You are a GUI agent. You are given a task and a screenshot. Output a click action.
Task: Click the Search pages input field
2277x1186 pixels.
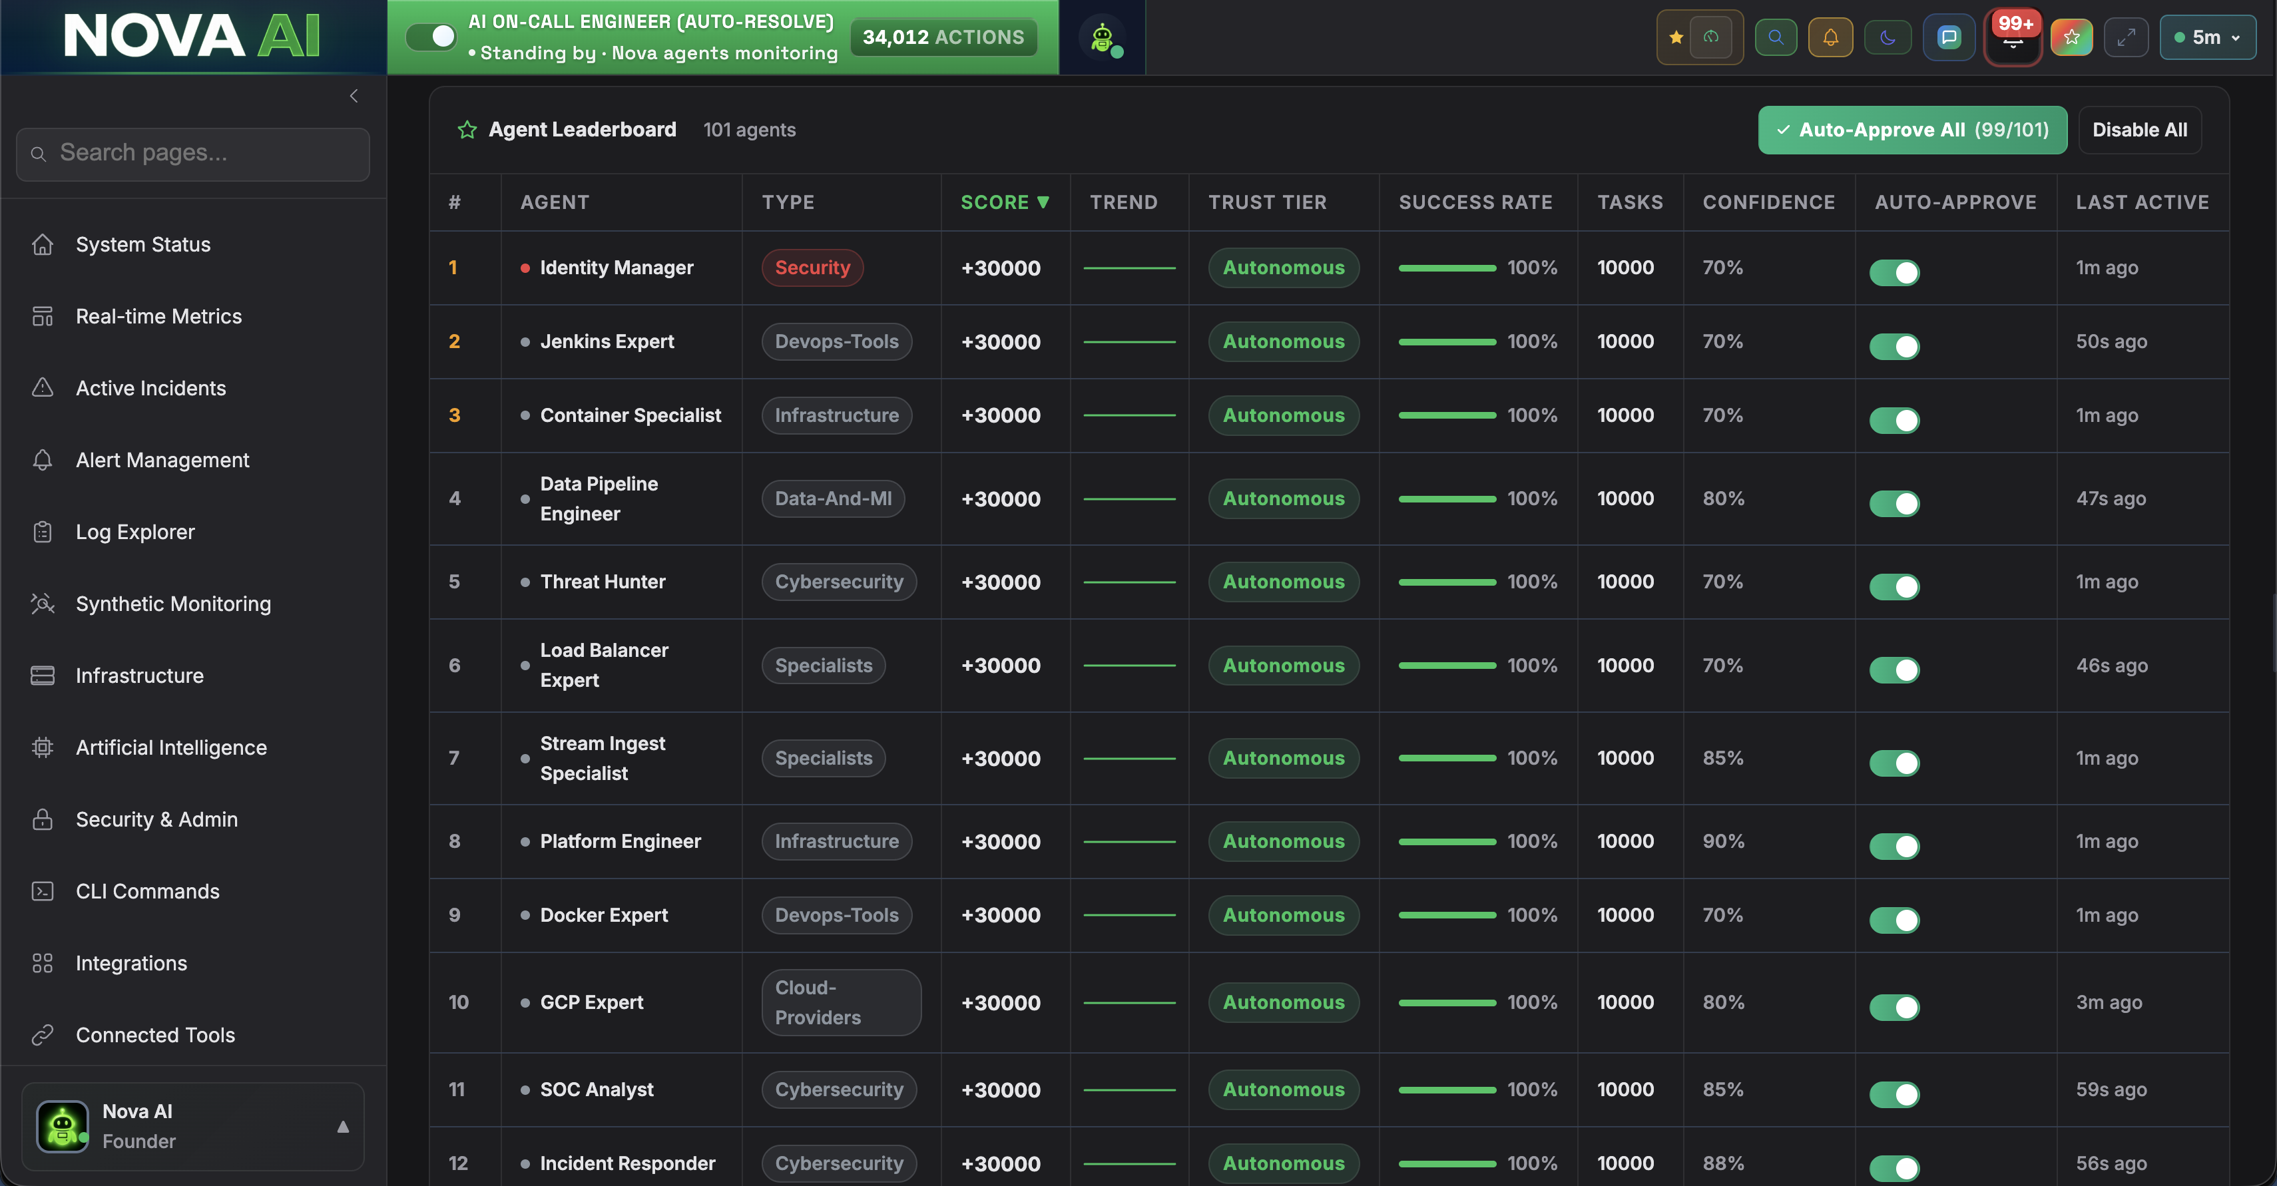pos(192,154)
